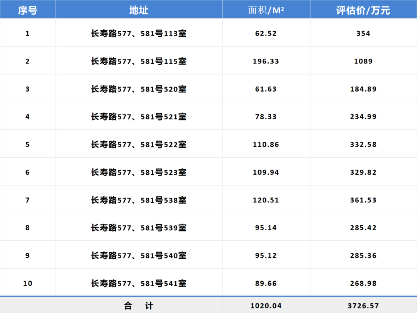Click appraisal value 184.89

[x=363, y=89]
